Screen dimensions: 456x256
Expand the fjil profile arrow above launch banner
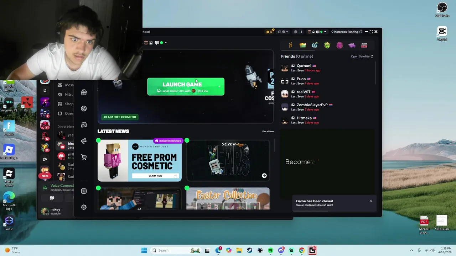coord(166,43)
